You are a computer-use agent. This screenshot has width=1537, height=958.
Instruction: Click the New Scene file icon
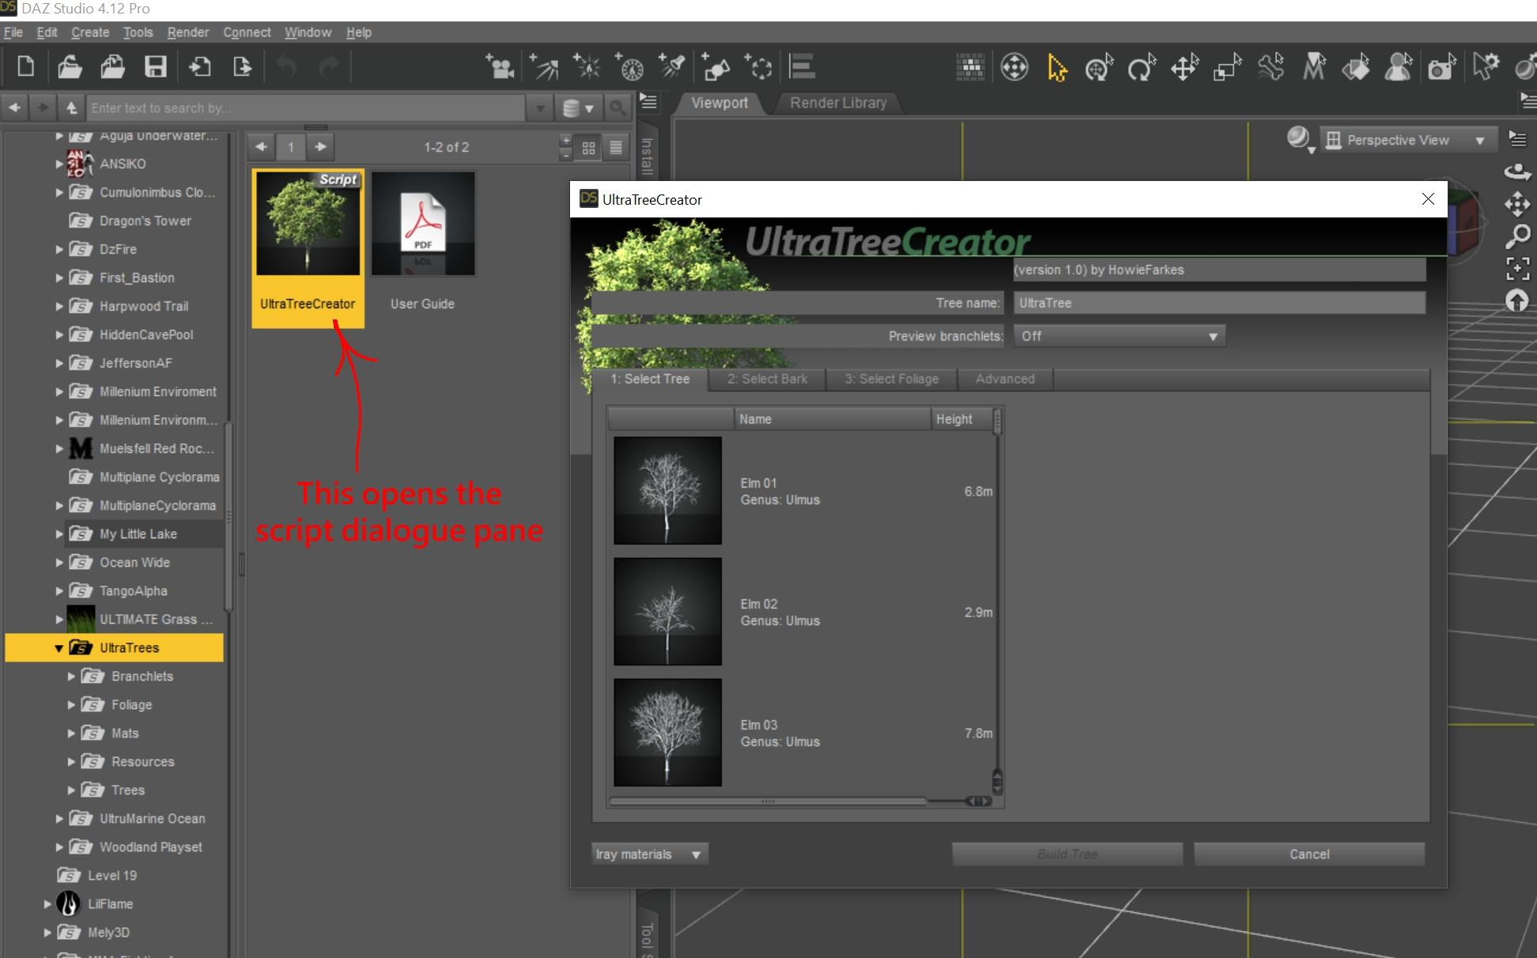[25, 66]
